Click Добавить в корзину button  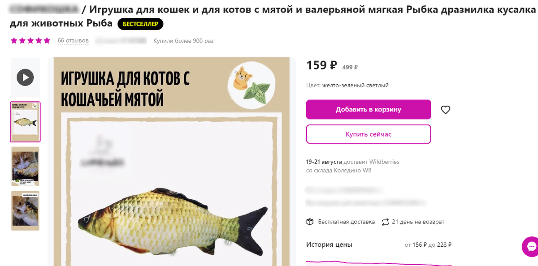369,109
